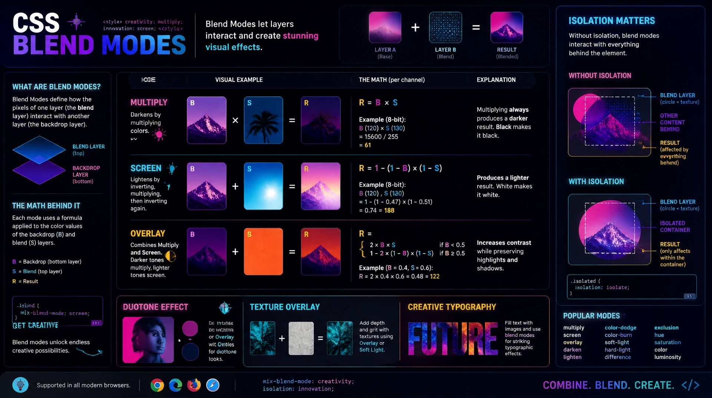Screen dimensions: 712x398
Task: Click the POPULAR MODES heading
Action: pos(591,316)
